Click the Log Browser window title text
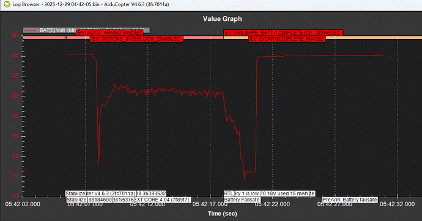This screenshot has height=221, width=422. pyautogui.click(x=91, y=4)
